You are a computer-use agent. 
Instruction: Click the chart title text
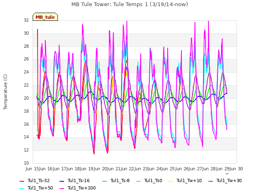tap(130, 4)
